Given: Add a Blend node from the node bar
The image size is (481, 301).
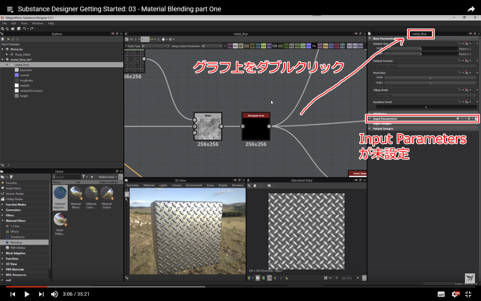Looking at the screenshot, I should point(235,46).
